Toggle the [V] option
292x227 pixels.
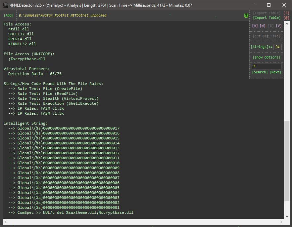click(x=279, y=26)
